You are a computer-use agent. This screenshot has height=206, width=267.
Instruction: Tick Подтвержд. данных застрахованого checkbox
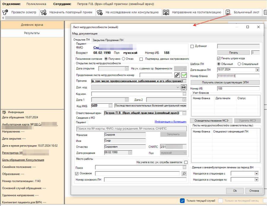141,59
